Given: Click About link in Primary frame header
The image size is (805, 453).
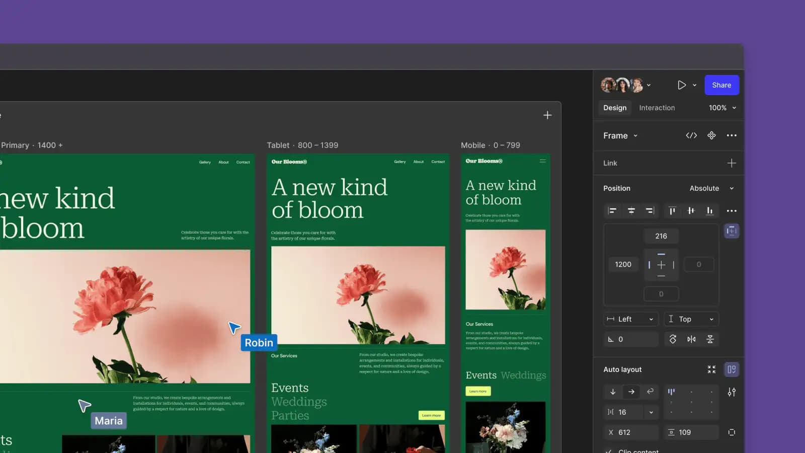Looking at the screenshot, I should point(223,162).
